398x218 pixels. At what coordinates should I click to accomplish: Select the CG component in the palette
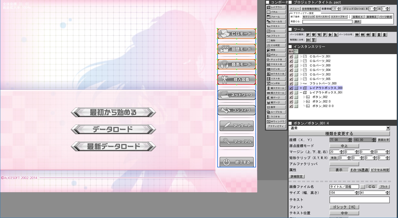coord(276,31)
